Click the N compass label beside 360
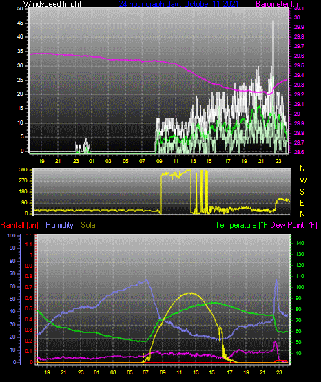 tap(302, 169)
